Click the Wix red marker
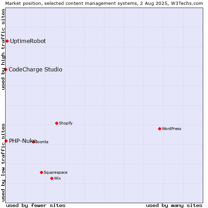 point(52,179)
